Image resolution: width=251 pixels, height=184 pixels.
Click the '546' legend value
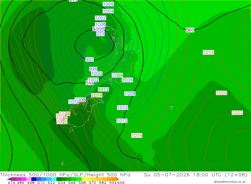72,182
